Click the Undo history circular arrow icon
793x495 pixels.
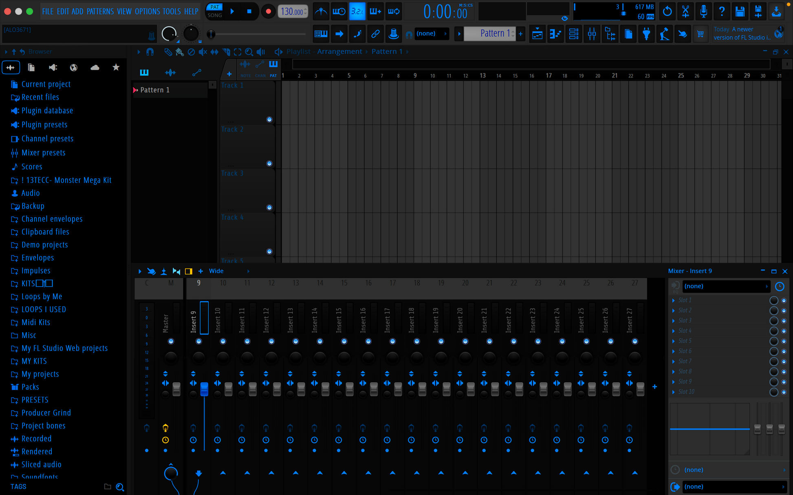(667, 11)
